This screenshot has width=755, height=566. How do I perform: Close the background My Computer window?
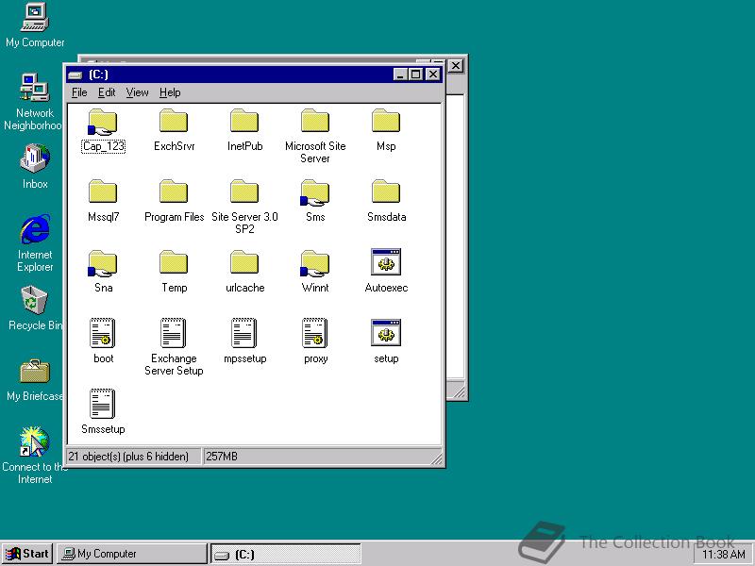coord(456,66)
